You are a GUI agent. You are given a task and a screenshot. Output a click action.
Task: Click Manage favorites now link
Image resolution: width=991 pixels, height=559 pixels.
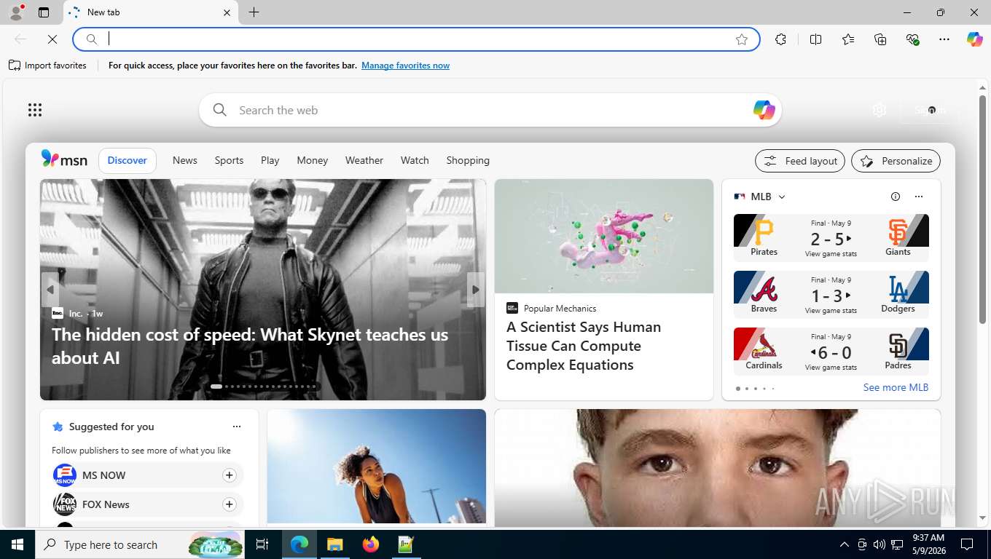point(405,66)
